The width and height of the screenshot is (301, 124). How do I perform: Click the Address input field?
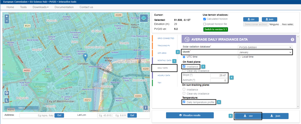point(37,115)
